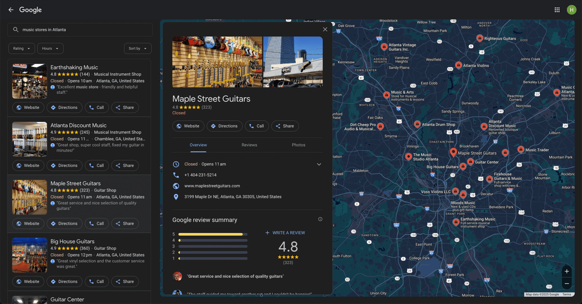Open the storefront exterior photo
Image resolution: width=582 pixels, height=304 pixels.
293,62
